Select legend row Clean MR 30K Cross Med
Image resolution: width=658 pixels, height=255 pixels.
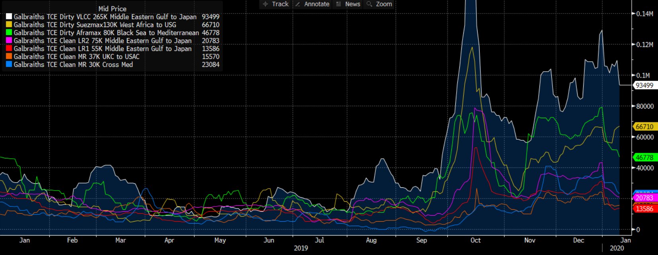(x=113, y=64)
